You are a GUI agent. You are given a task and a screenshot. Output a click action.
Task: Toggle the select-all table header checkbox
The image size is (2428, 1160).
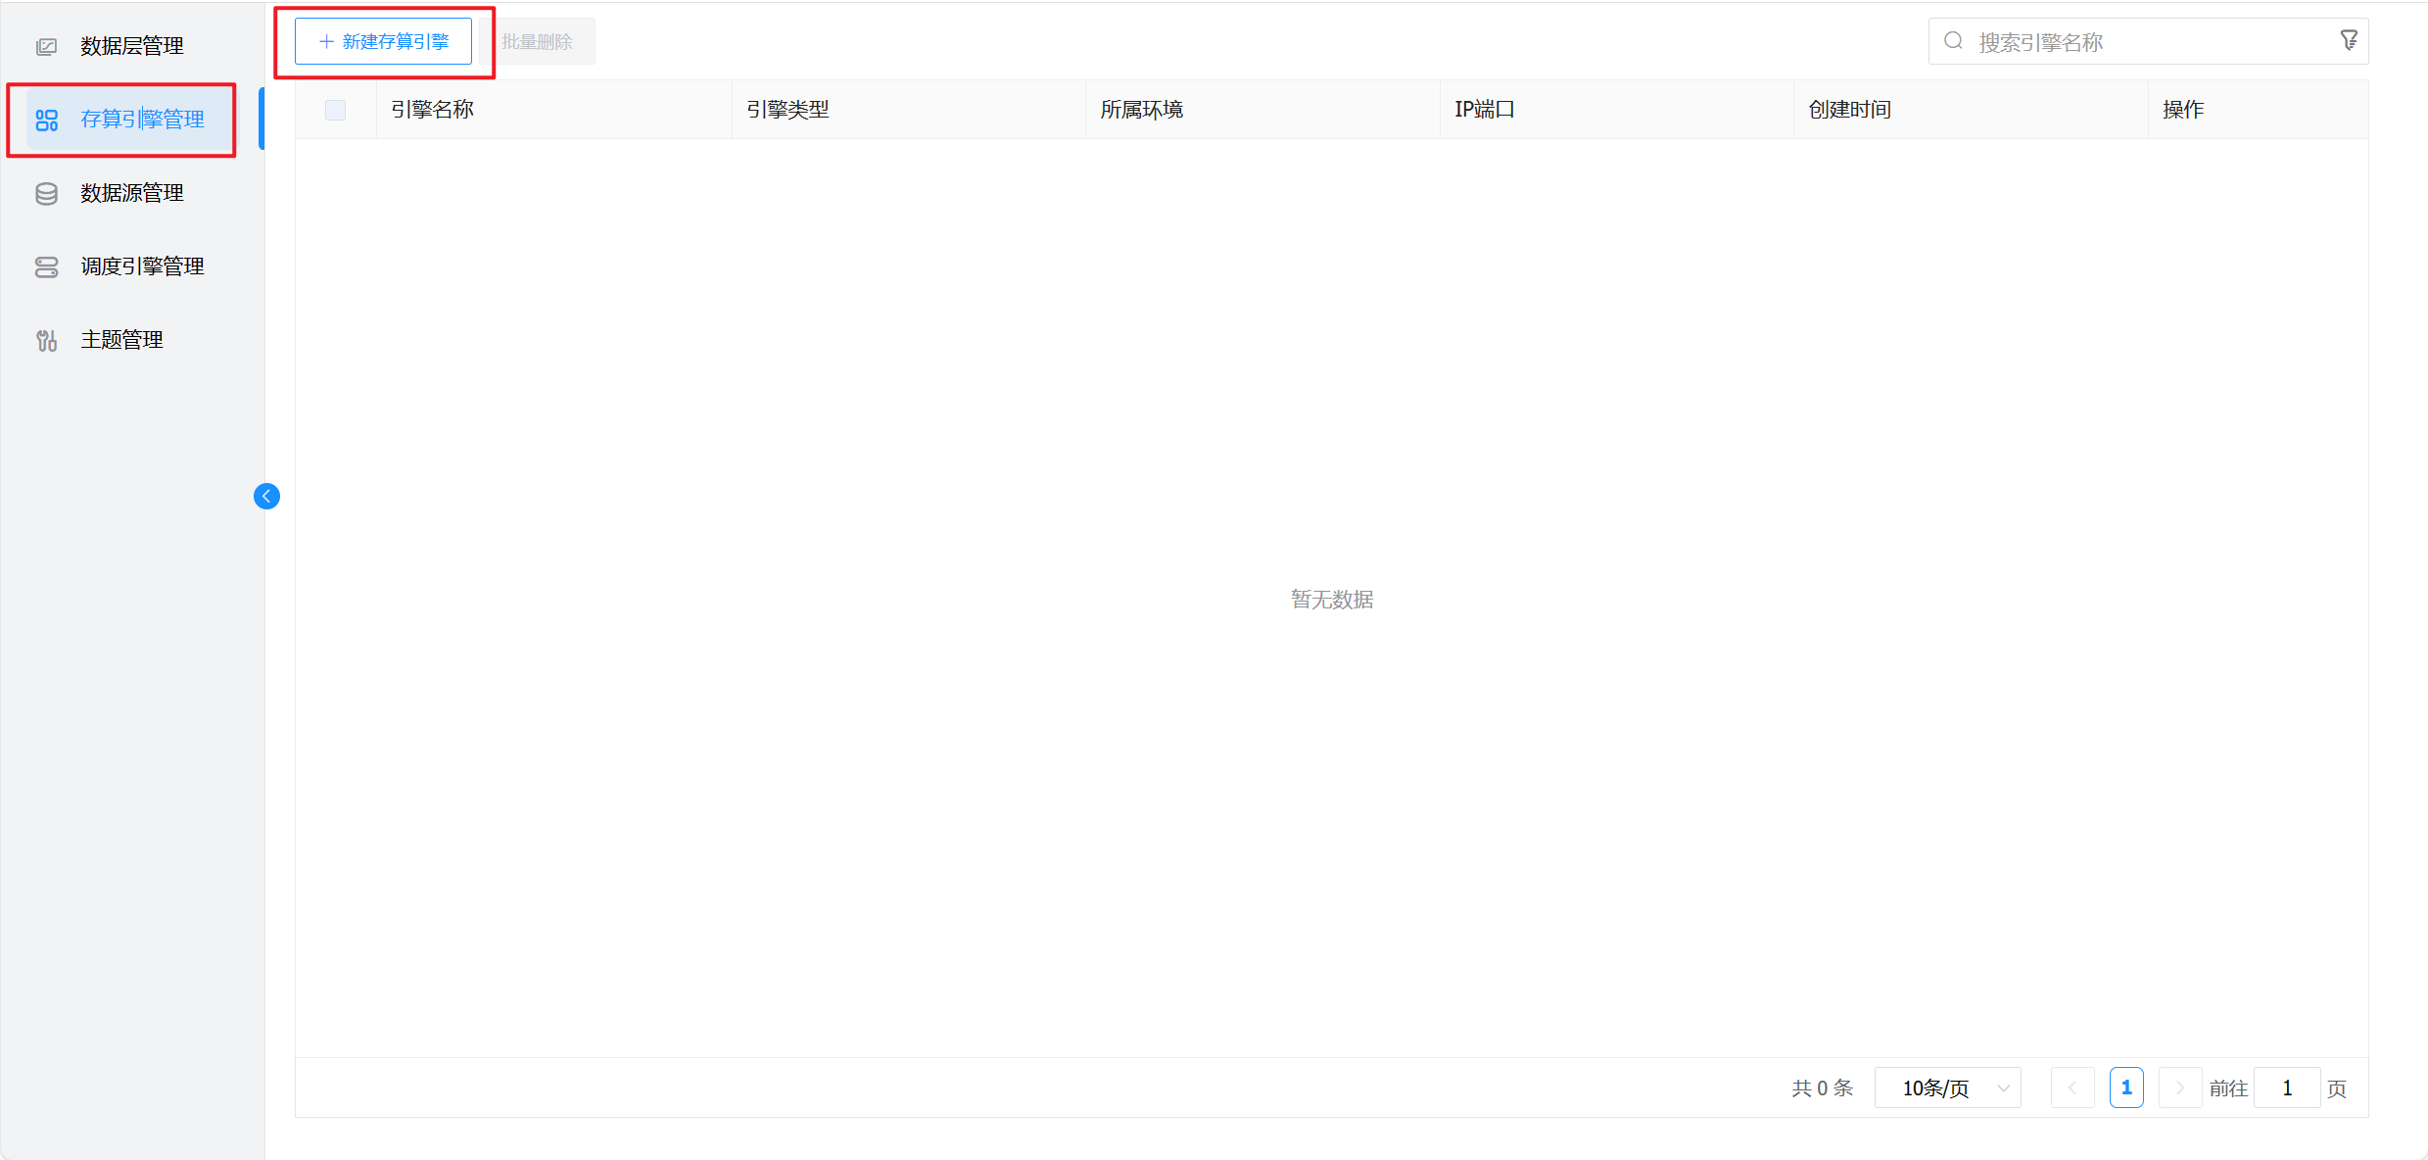(335, 110)
